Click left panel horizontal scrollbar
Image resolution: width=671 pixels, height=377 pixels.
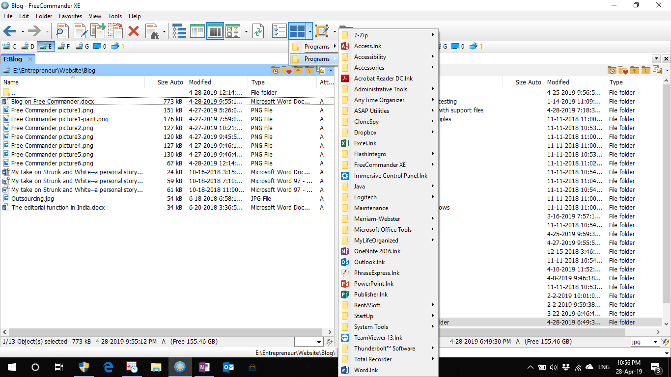167,332
